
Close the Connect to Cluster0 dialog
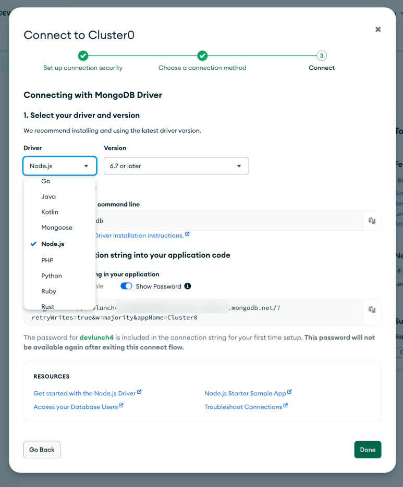378,30
